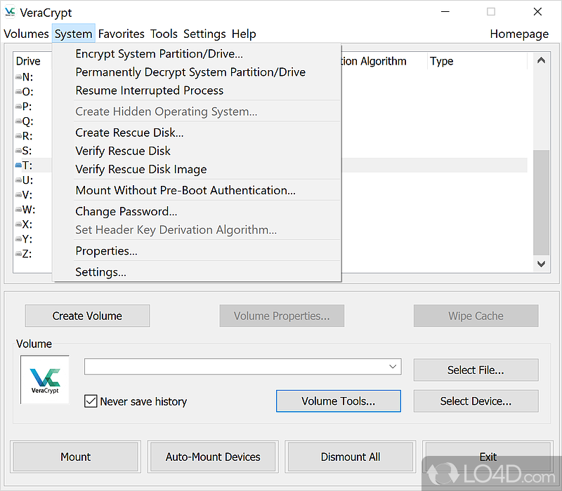Click the drive icon next to W:
The image size is (562, 491).
tap(18, 209)
